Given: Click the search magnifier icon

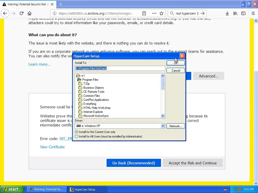Looking at the screenshot, I should 172,14.
